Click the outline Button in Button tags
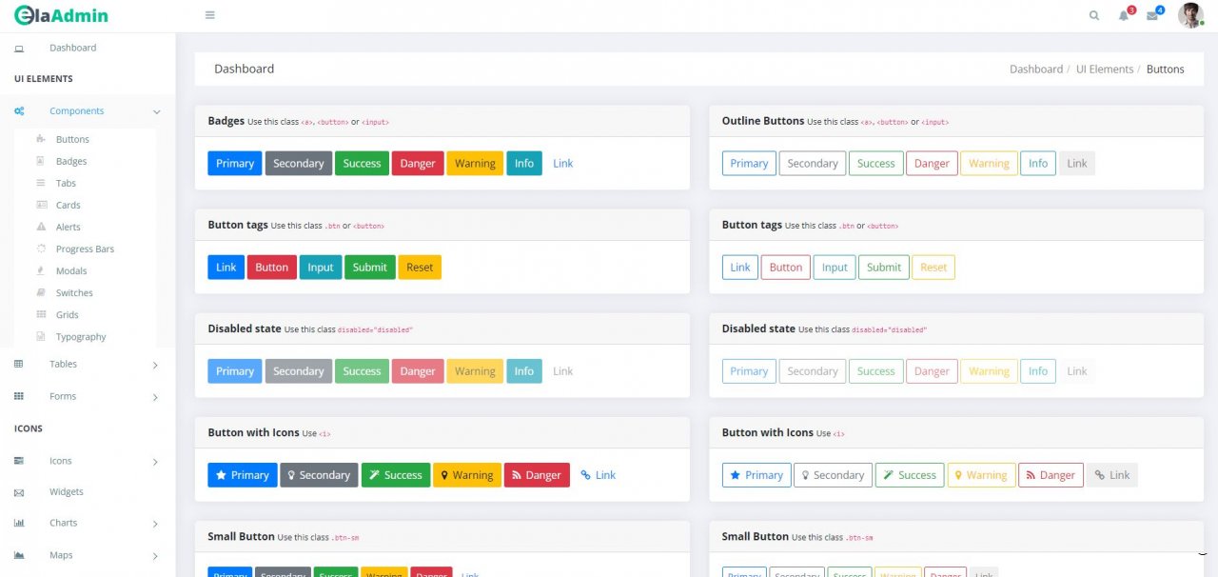This screenshot has height=577, width=1218. tap(786, 267)
